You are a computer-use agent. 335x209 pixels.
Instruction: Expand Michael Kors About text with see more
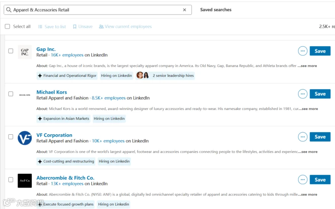[x=308, y=109]
